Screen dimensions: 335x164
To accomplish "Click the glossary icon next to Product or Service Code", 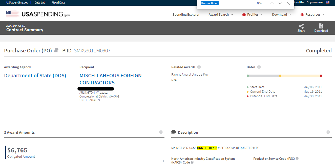I will 297,159.
